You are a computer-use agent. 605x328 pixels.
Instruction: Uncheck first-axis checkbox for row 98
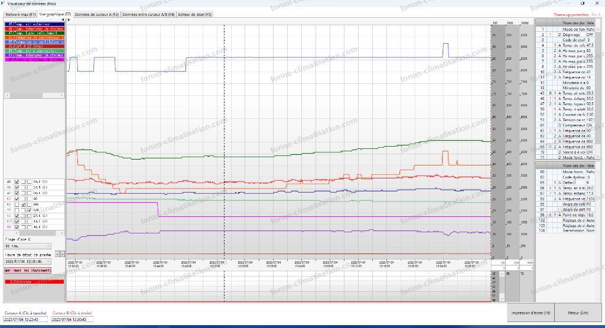17,228
